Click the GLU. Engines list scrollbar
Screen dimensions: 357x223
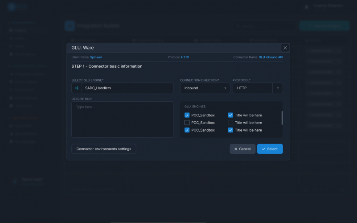pos(282,118)
